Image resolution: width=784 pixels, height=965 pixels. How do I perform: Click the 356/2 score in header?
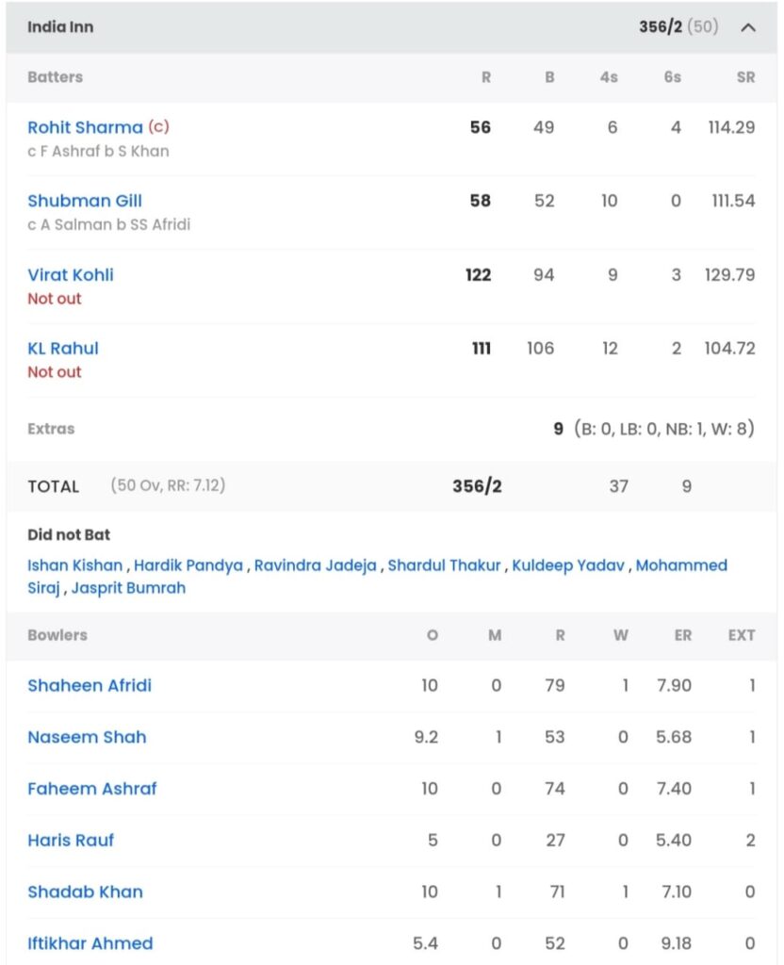click(x=661, y=27)
